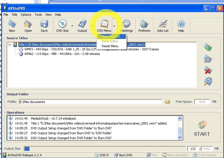Open Preferences from the toolbar

pyautogui.click(x=144, y=25)
